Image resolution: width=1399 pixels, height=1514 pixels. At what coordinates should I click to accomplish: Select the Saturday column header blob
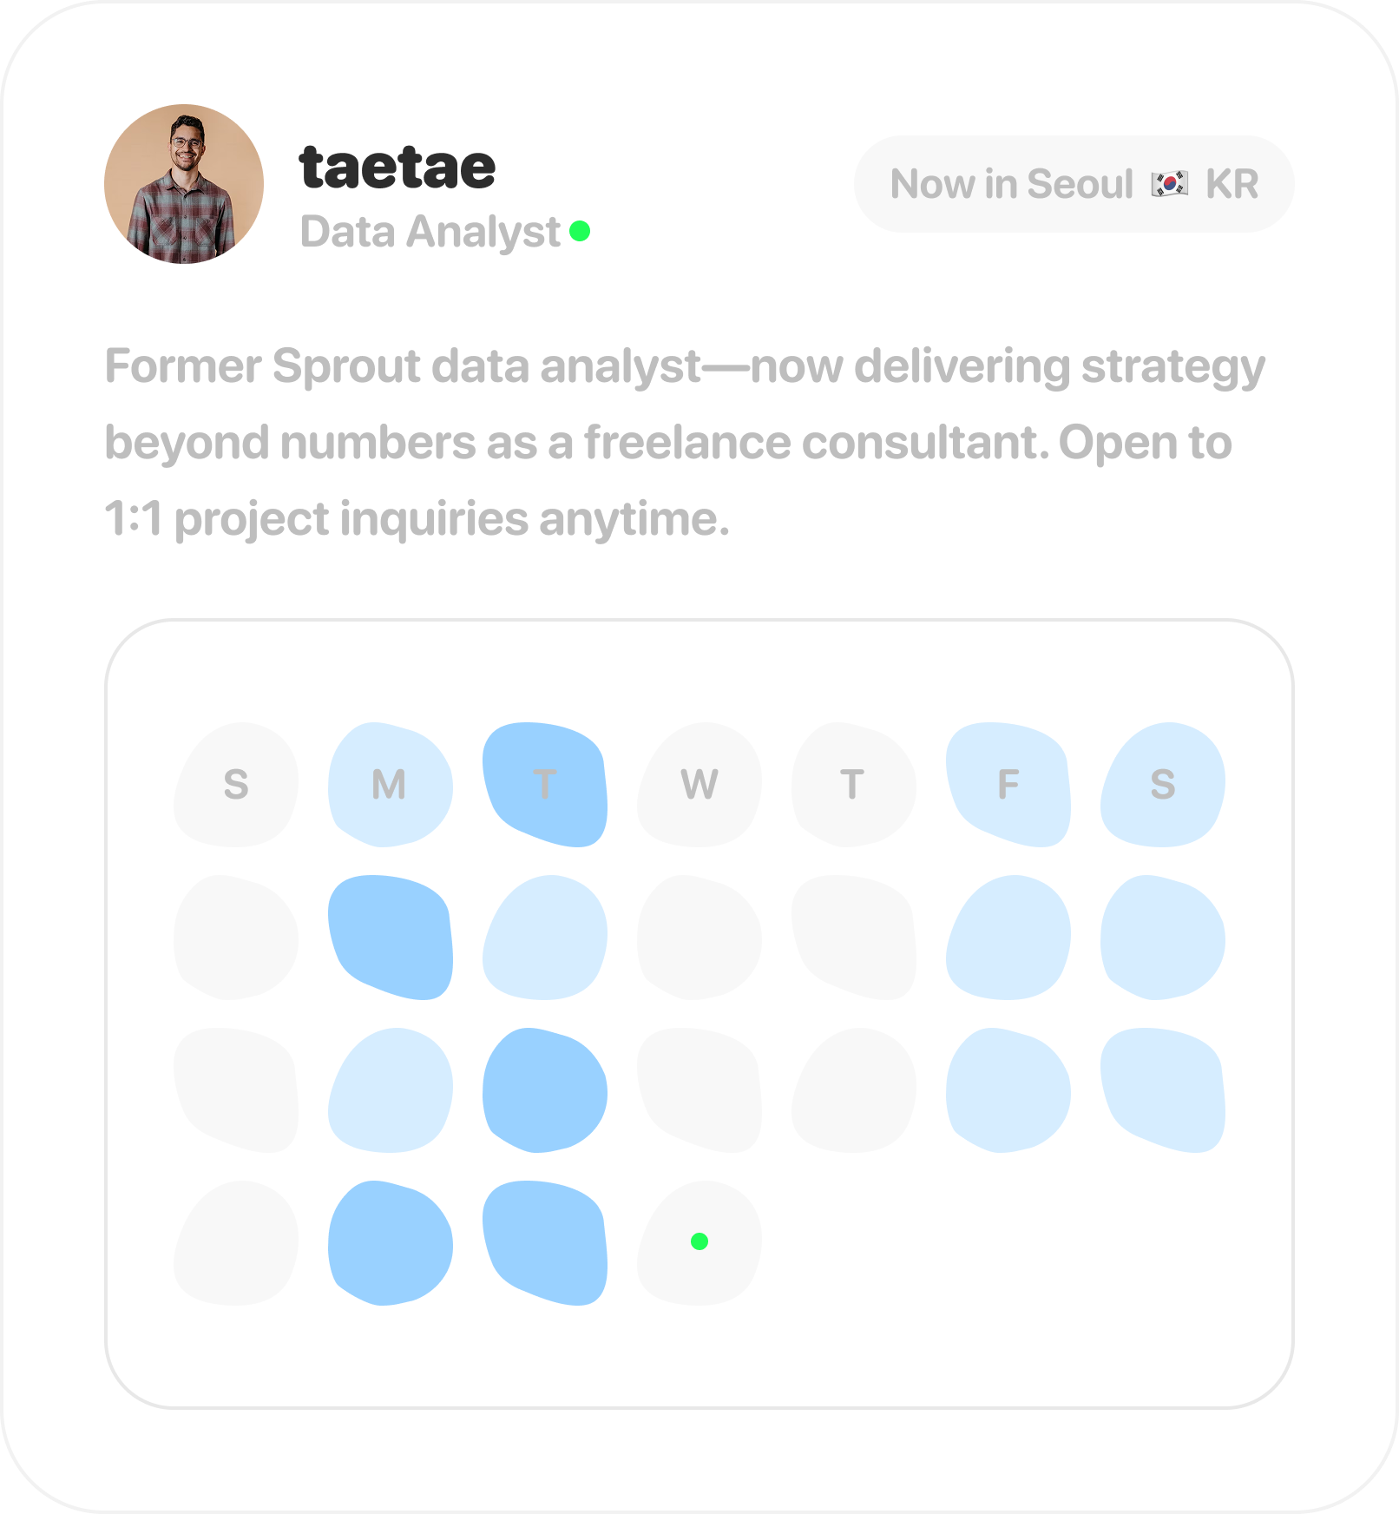[x=1163, y=785]
